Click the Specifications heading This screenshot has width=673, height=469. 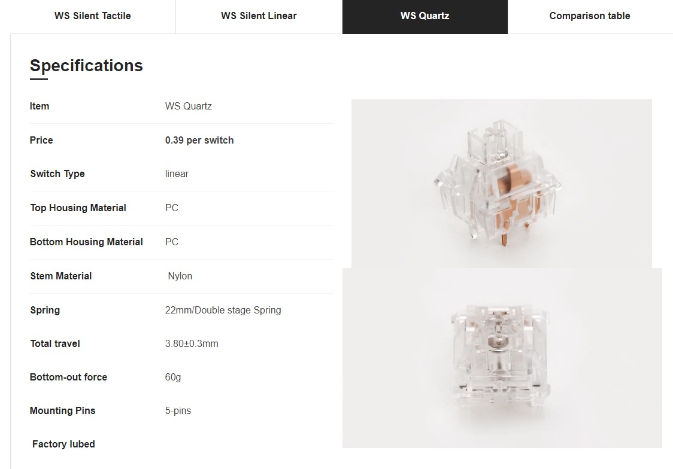(86, 66)
